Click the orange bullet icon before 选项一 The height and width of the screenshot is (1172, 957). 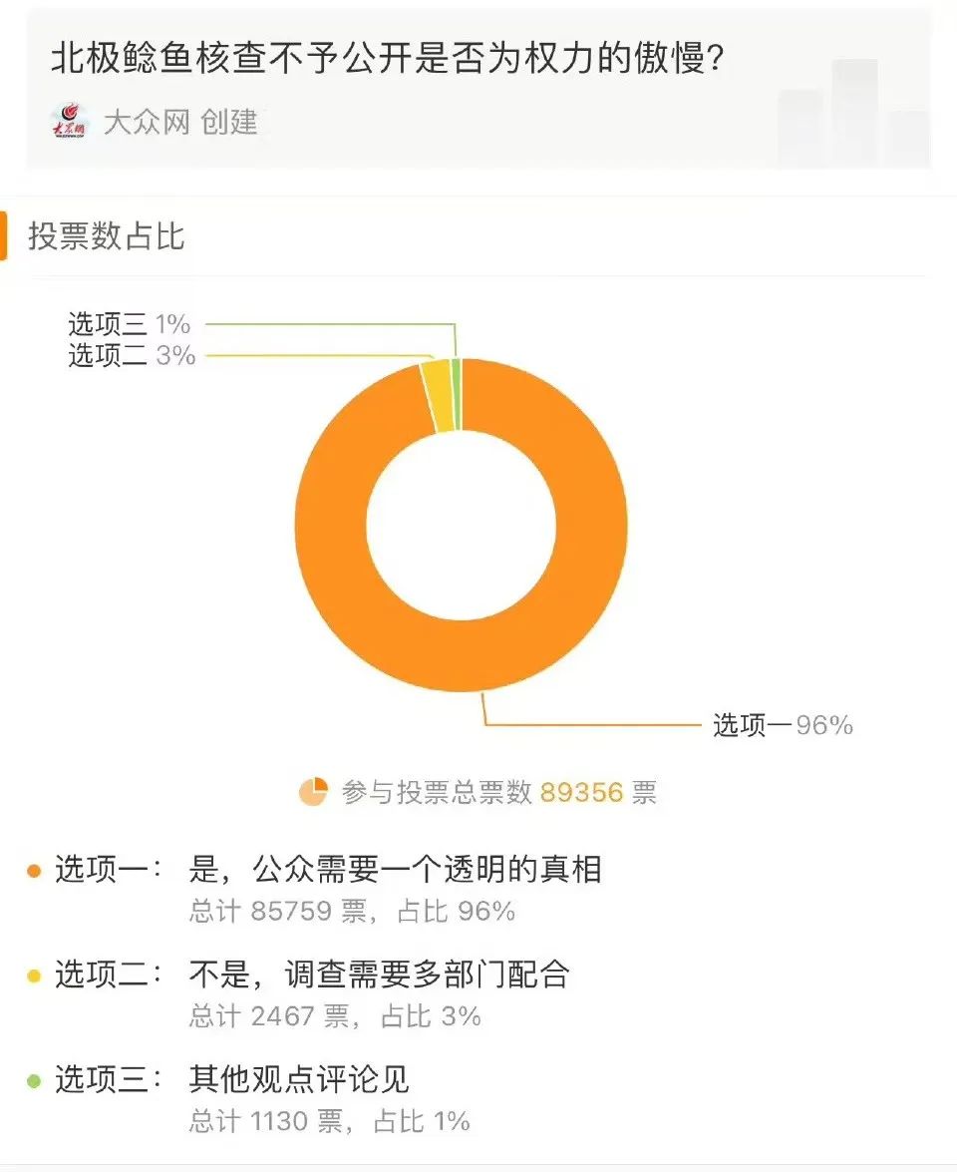click(34, 869)
